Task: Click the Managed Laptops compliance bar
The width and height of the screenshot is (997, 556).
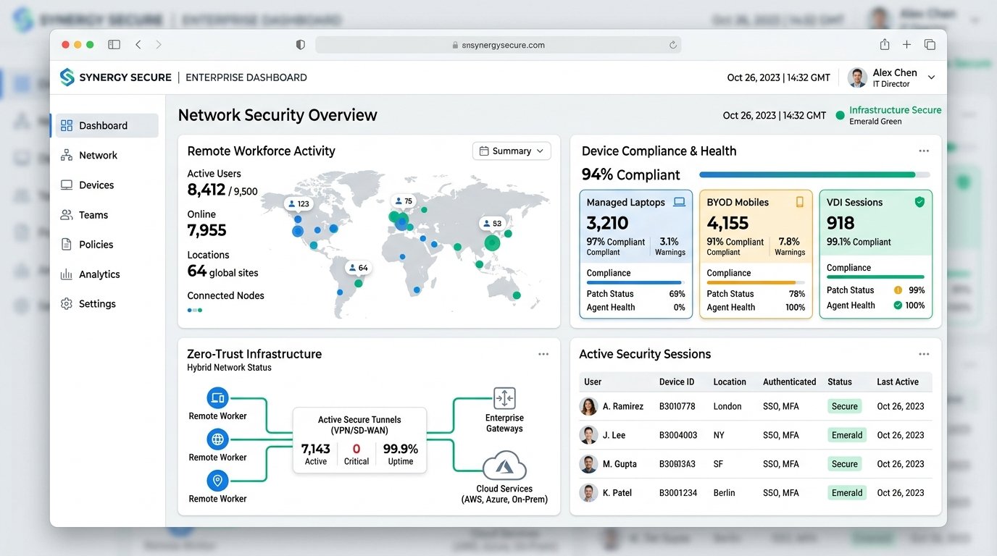Action: [x=635, y=282]
